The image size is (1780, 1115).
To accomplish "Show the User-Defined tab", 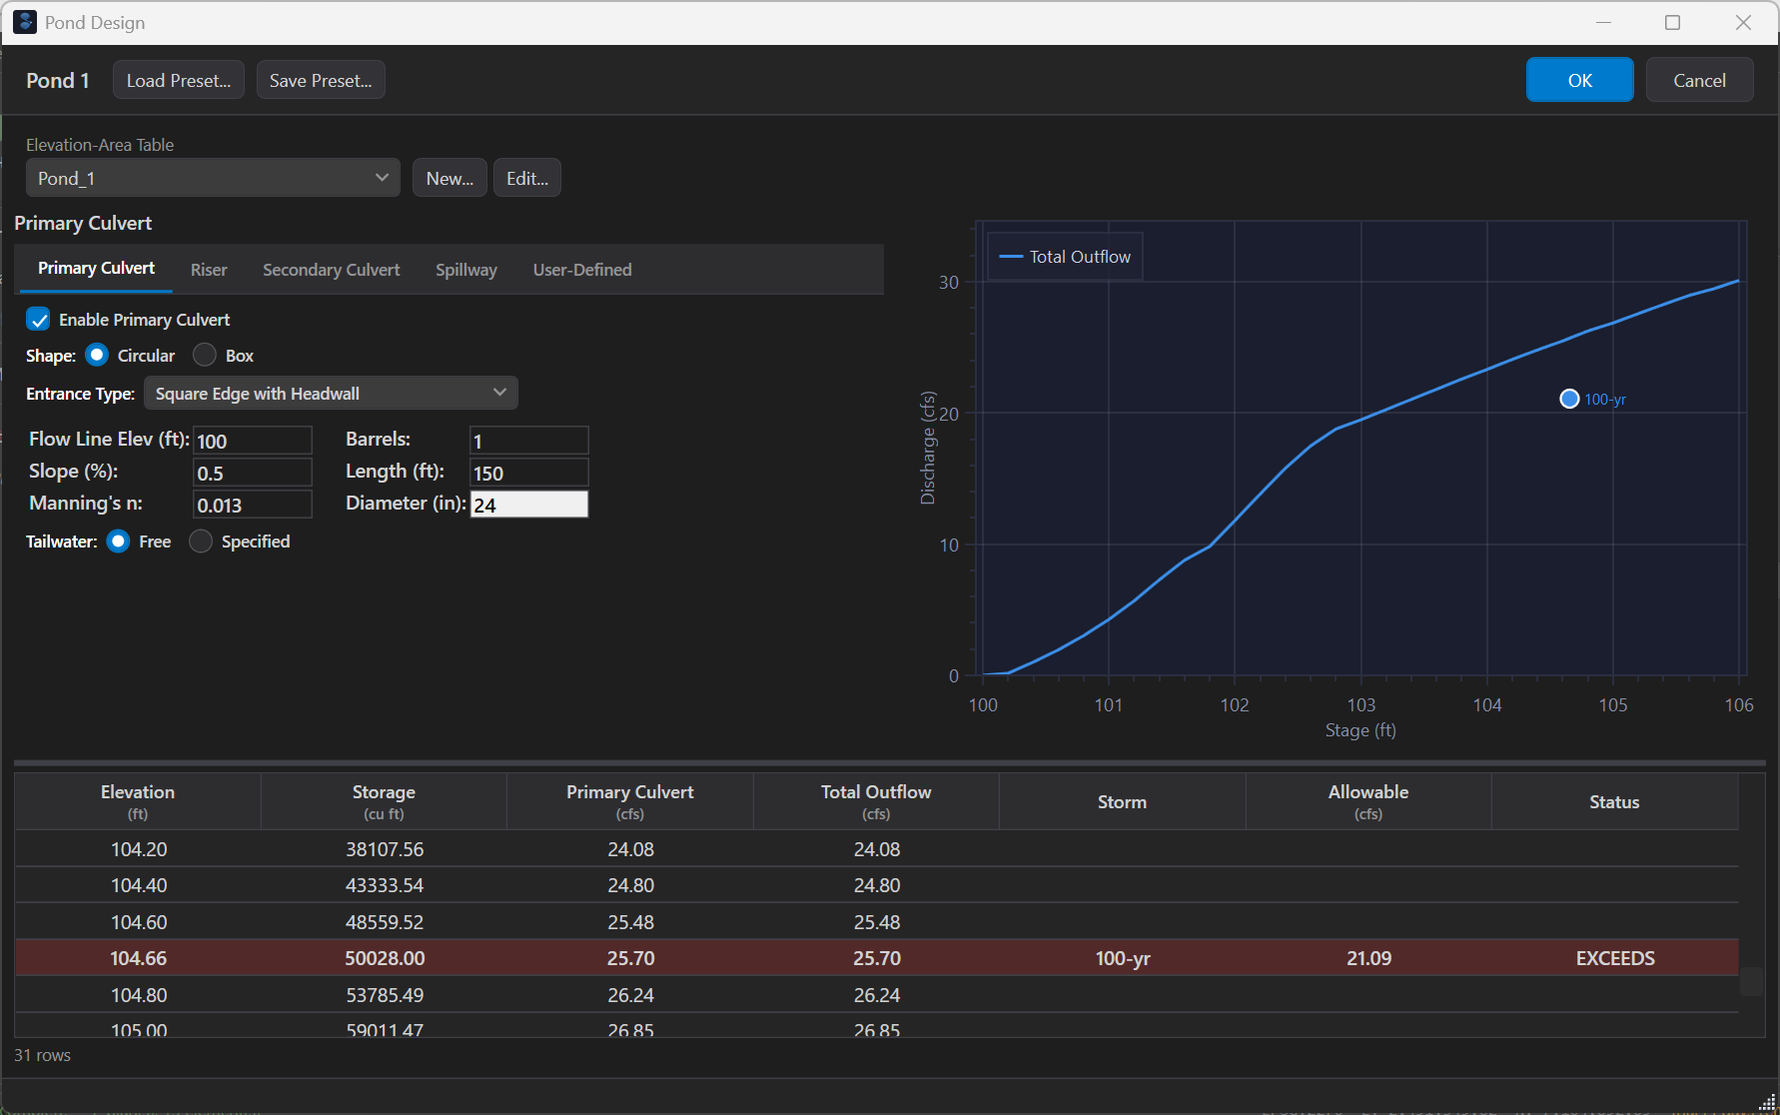I will pyautogui.click(x=581, y=270).
